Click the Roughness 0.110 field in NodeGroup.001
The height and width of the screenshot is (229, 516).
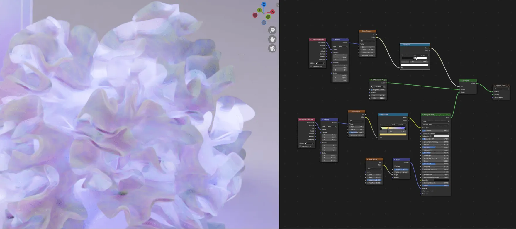378,90
